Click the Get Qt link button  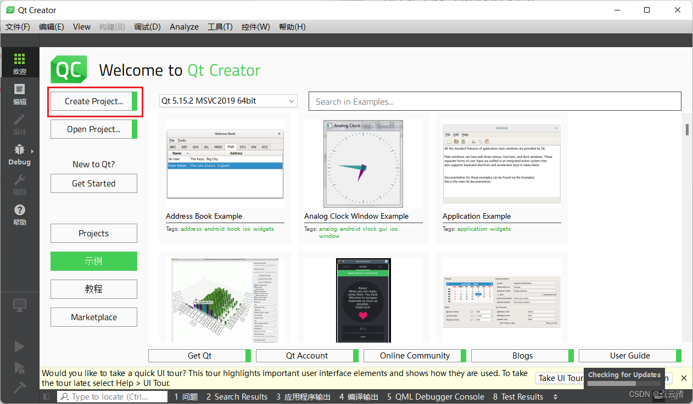[200, 356]
